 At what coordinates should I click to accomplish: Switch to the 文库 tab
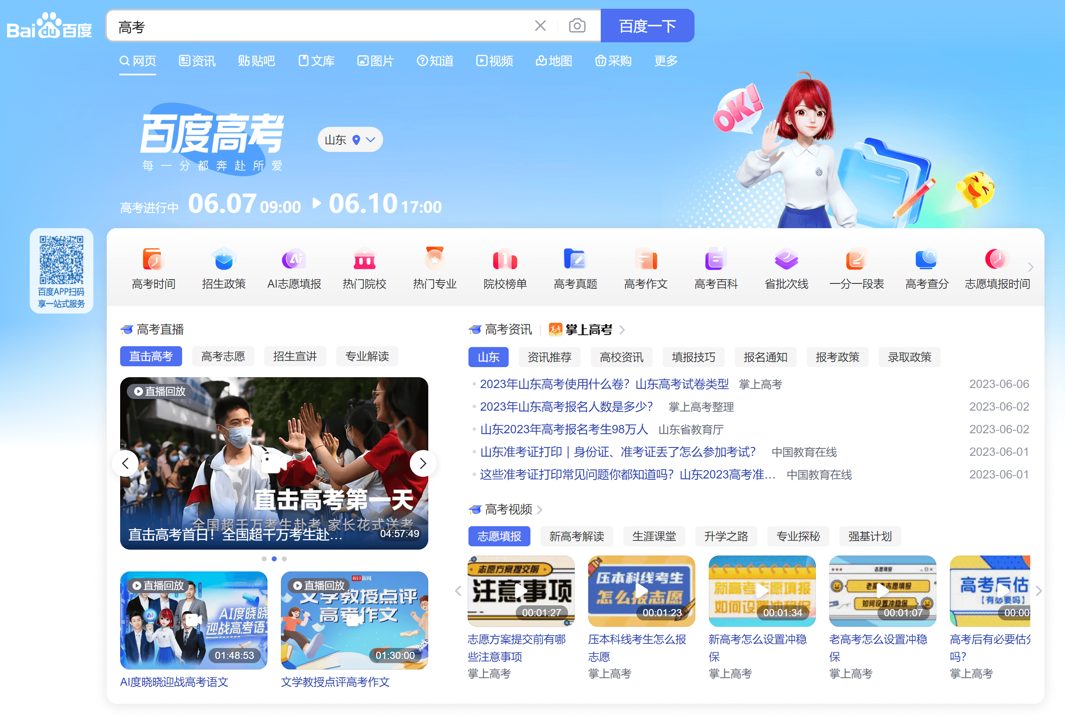(316, 61)
